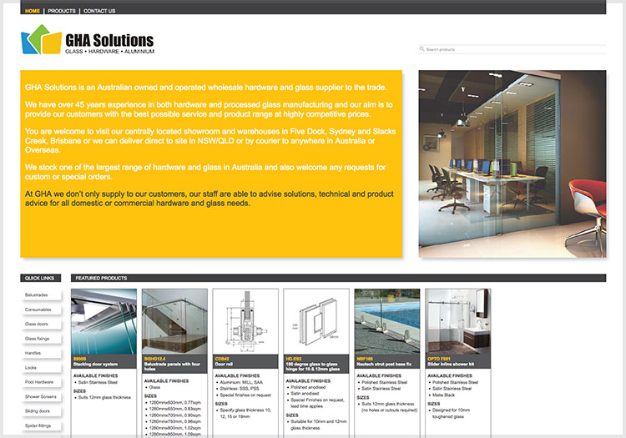Click the glass office showroom photo
Screen dimensions: 626x438
click(512, 164)
